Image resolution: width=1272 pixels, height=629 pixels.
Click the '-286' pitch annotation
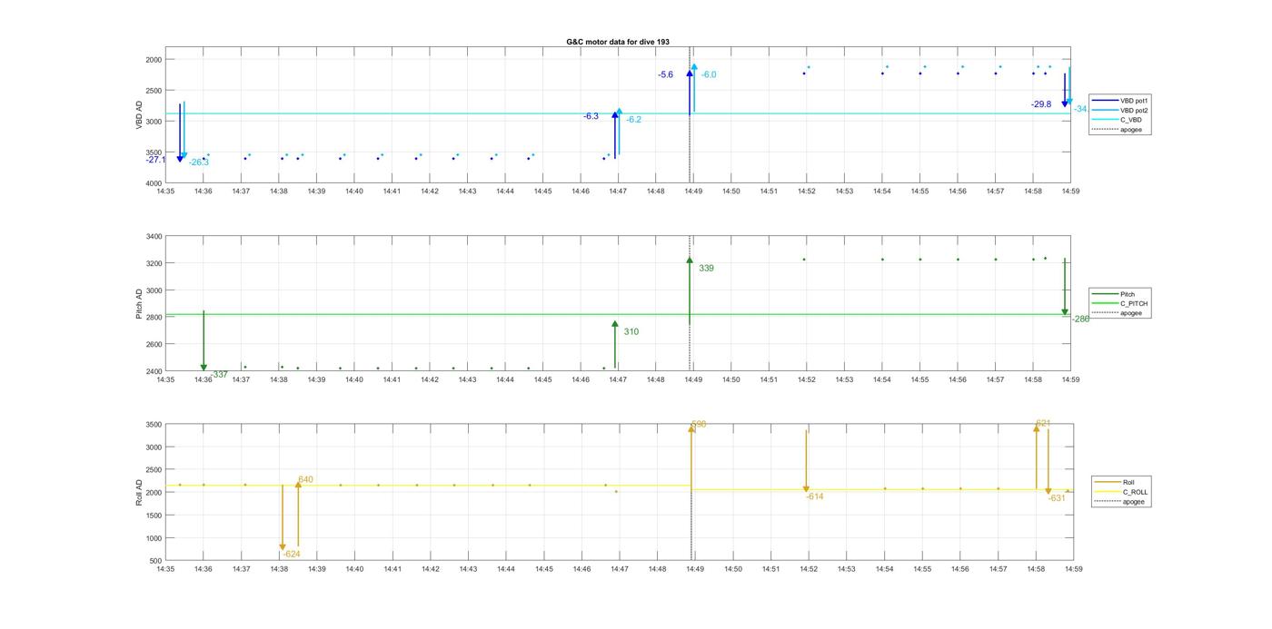click(1080, 319)
